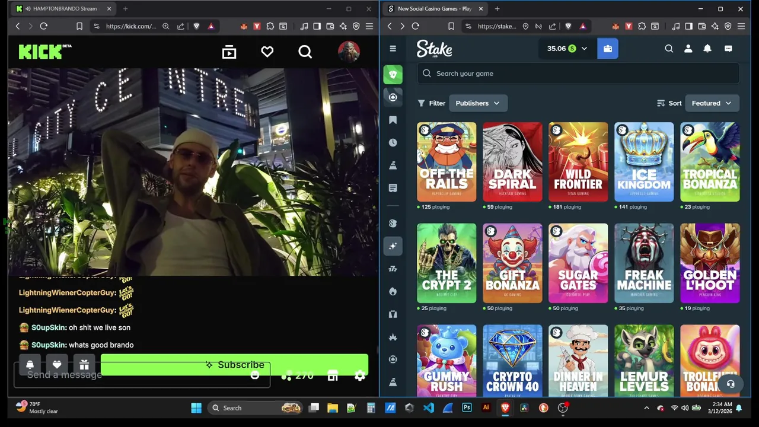Click the Stake logo
The width and height of the screenshot is (759, 427).
coord(434,49)
